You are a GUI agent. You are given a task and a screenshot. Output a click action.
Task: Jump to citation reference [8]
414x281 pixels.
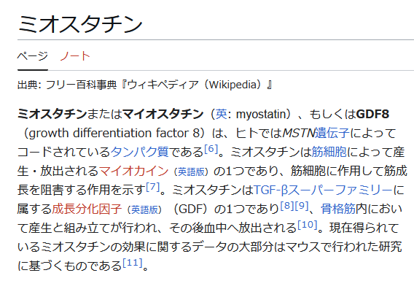click(287, 206)
